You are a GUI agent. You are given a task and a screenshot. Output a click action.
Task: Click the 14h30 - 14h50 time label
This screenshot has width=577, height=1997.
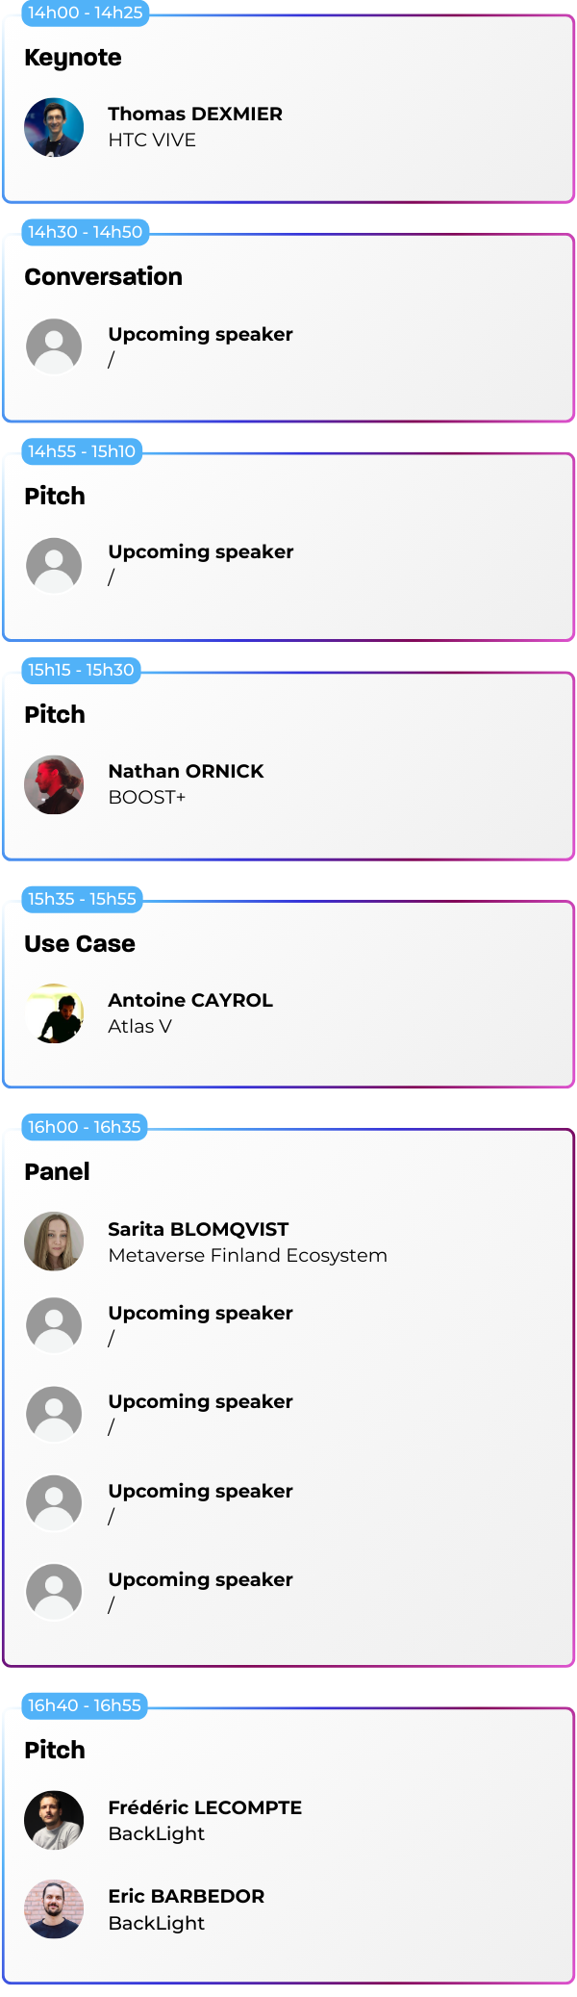[x=85, y=232]
